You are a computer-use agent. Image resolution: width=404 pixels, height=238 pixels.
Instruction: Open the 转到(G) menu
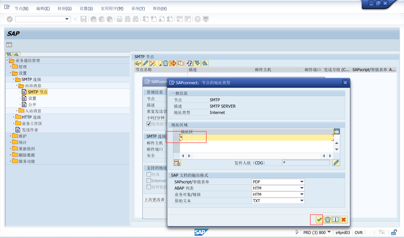65,9
